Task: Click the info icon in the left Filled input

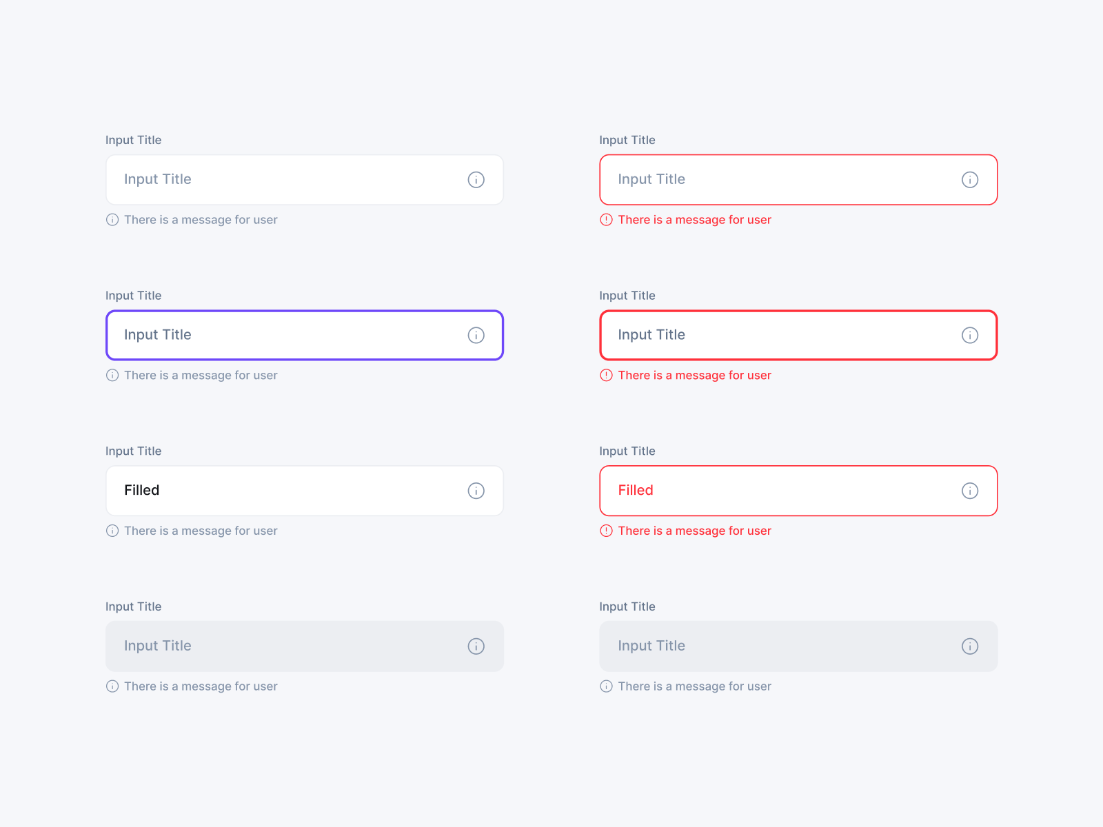Action: point(476,491)
